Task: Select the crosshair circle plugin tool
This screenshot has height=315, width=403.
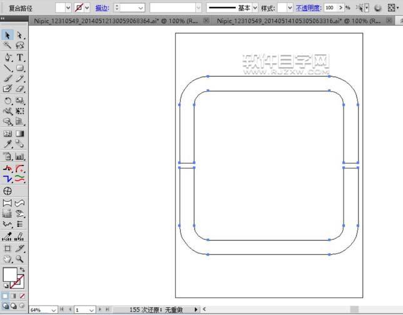Action: [8, 191]
